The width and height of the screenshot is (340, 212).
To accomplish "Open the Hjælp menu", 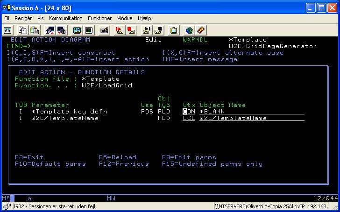I will (144, 18).
